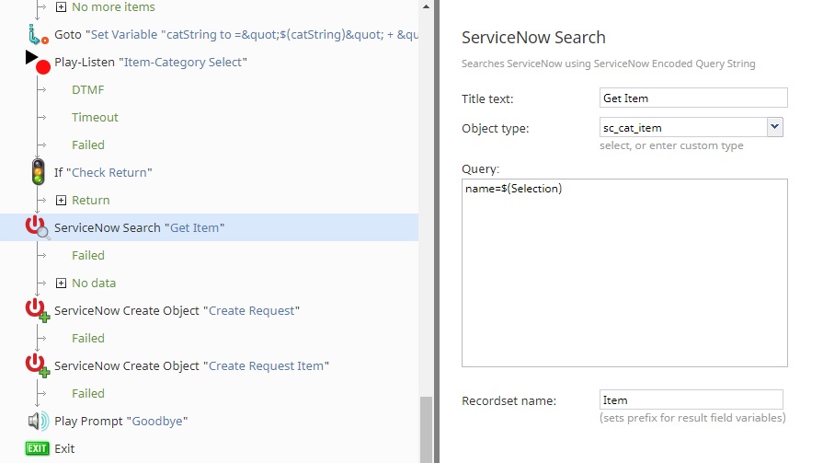
Task: Click the Title text field
Action: (693, 98)
